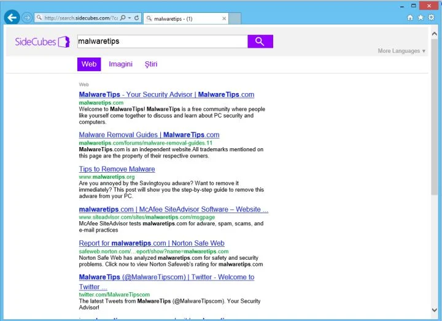This screenshot has height=321, width=442.
Task: Open MalwareTips - Your Security Advisor result
Action: (166, 94)
